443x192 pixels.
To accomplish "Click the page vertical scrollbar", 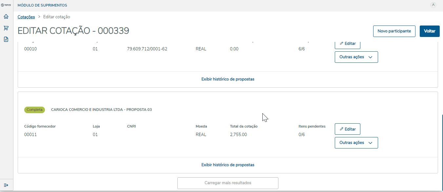I will (x=442, y=150).
